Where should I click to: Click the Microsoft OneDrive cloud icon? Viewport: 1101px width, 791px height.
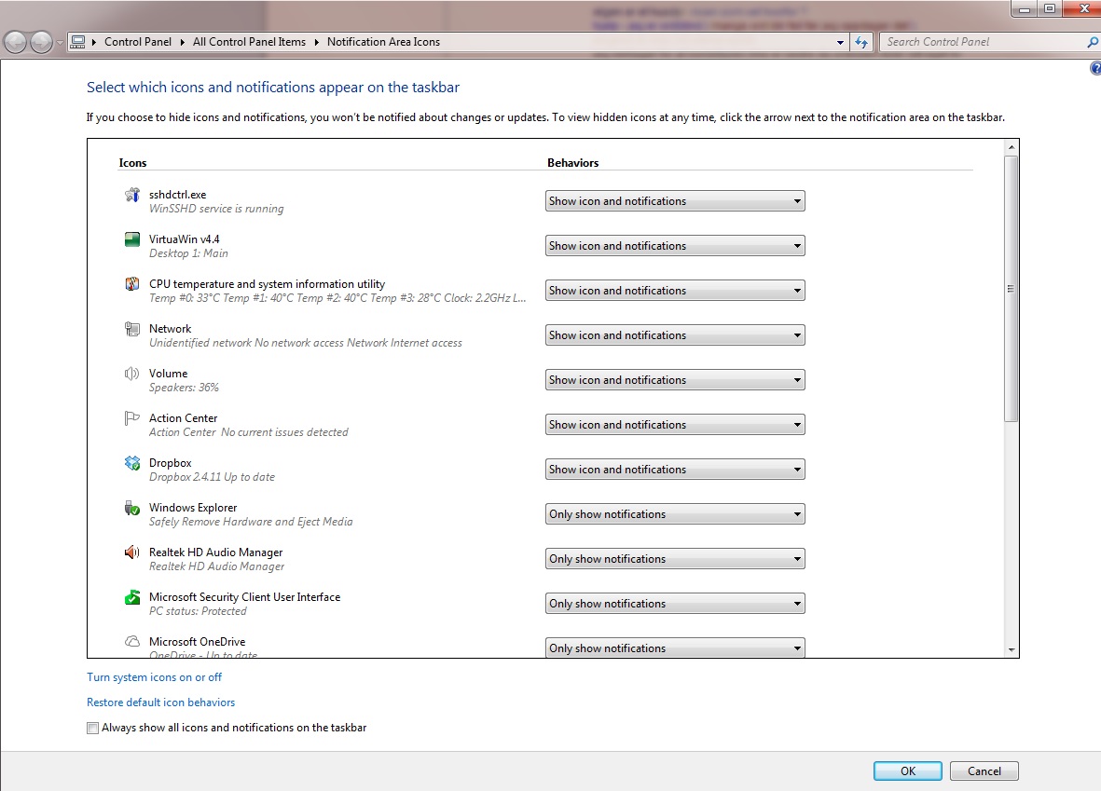[132, 642]
